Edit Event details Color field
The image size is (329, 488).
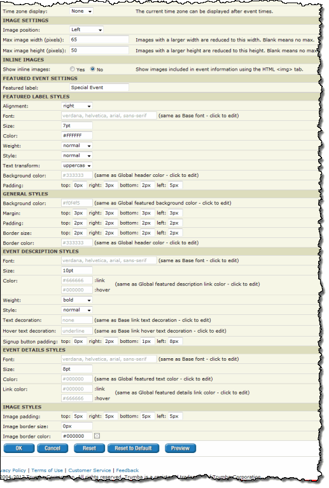[77, 379]
